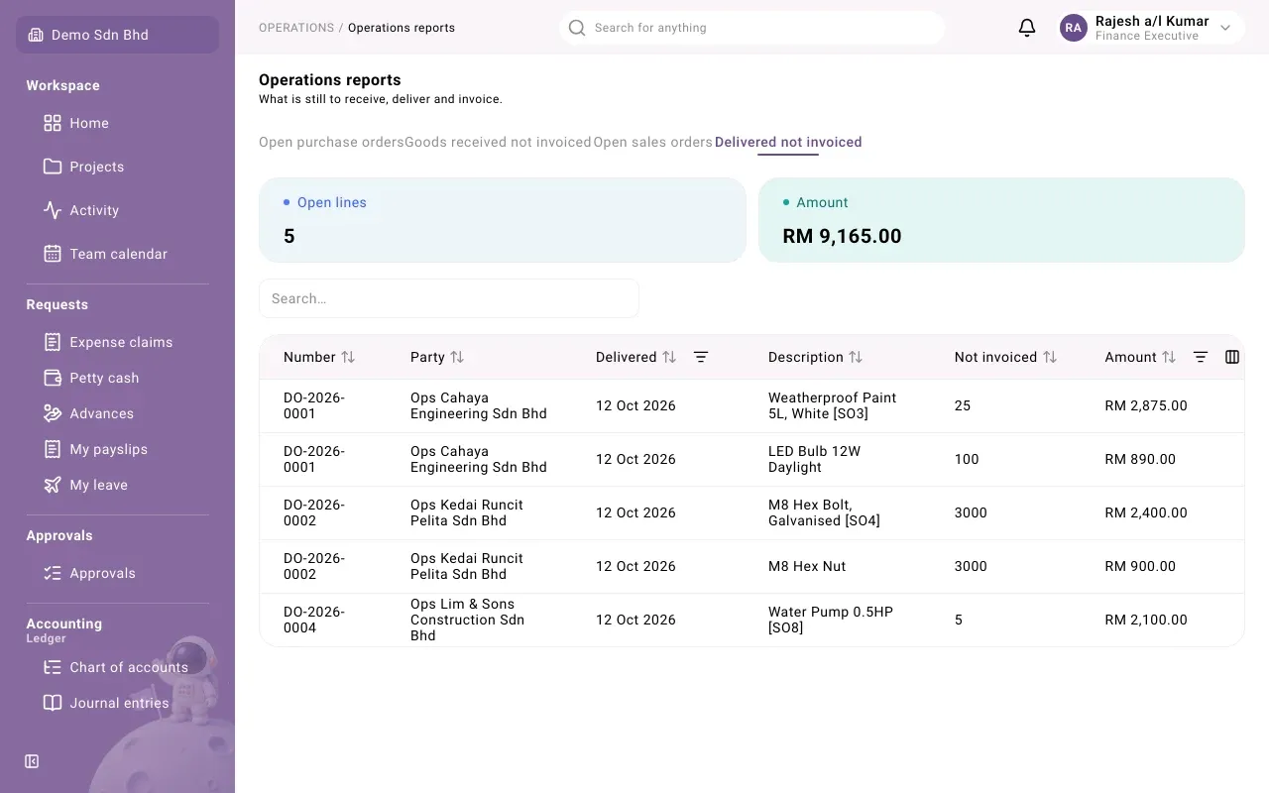Open filter for Amount column
The height and width of the screenshot is (793, 1269).
pyautogui.click(x=1201, y=357)
